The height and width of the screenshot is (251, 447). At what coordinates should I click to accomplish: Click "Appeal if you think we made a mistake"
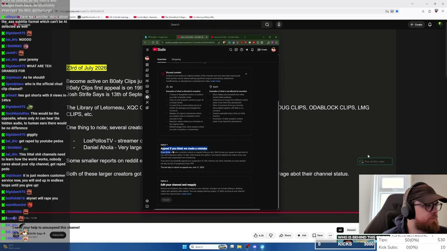click(x=184, y=149)
